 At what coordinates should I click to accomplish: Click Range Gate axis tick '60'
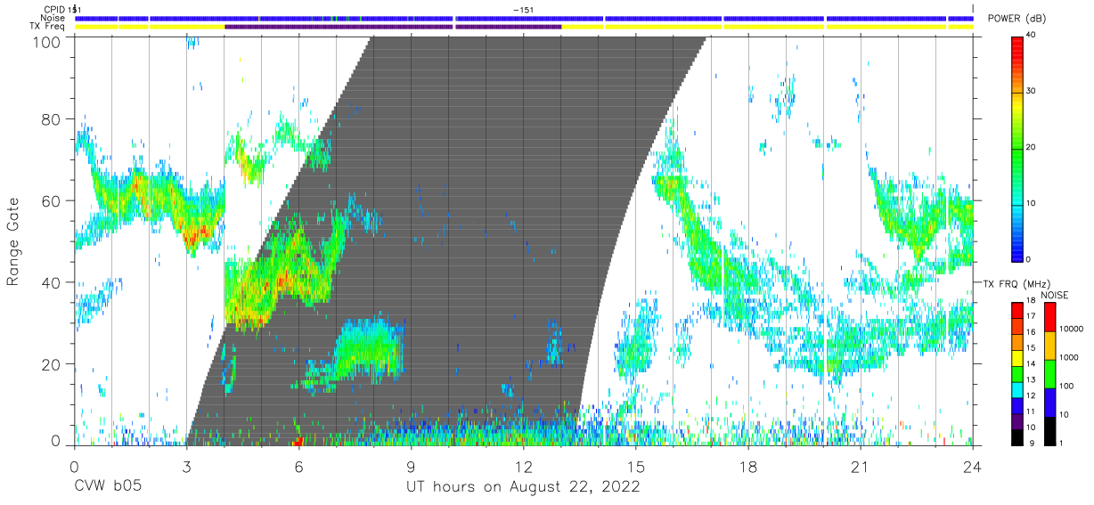tap(52, 201)
